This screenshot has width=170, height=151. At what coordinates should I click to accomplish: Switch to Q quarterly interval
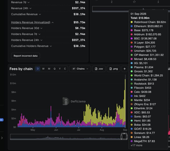tap(54, 69)
